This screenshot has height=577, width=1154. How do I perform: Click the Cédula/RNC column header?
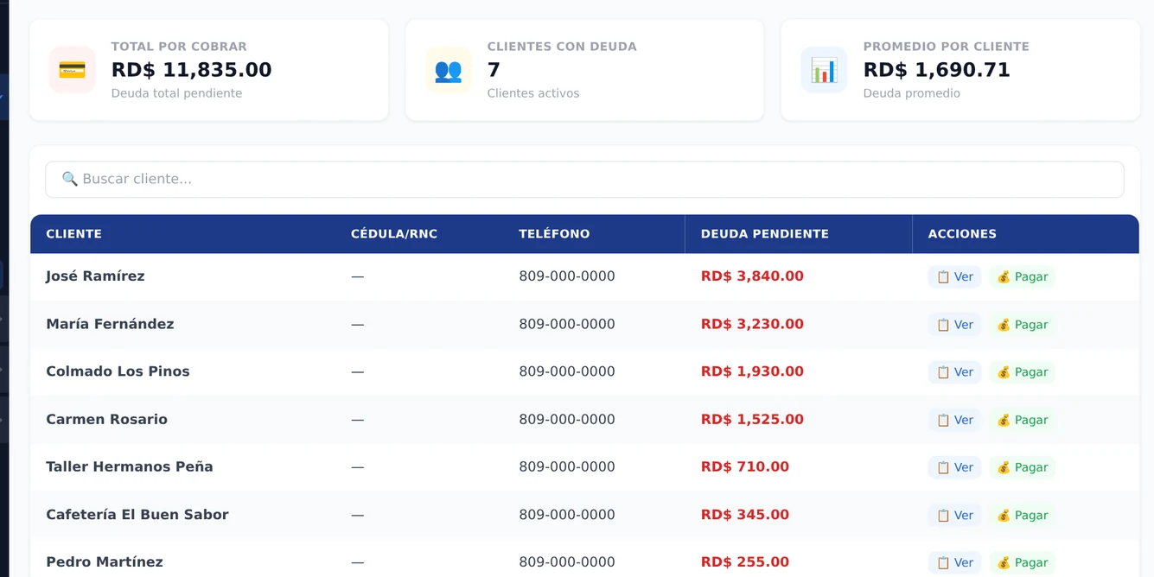point(394,234)
